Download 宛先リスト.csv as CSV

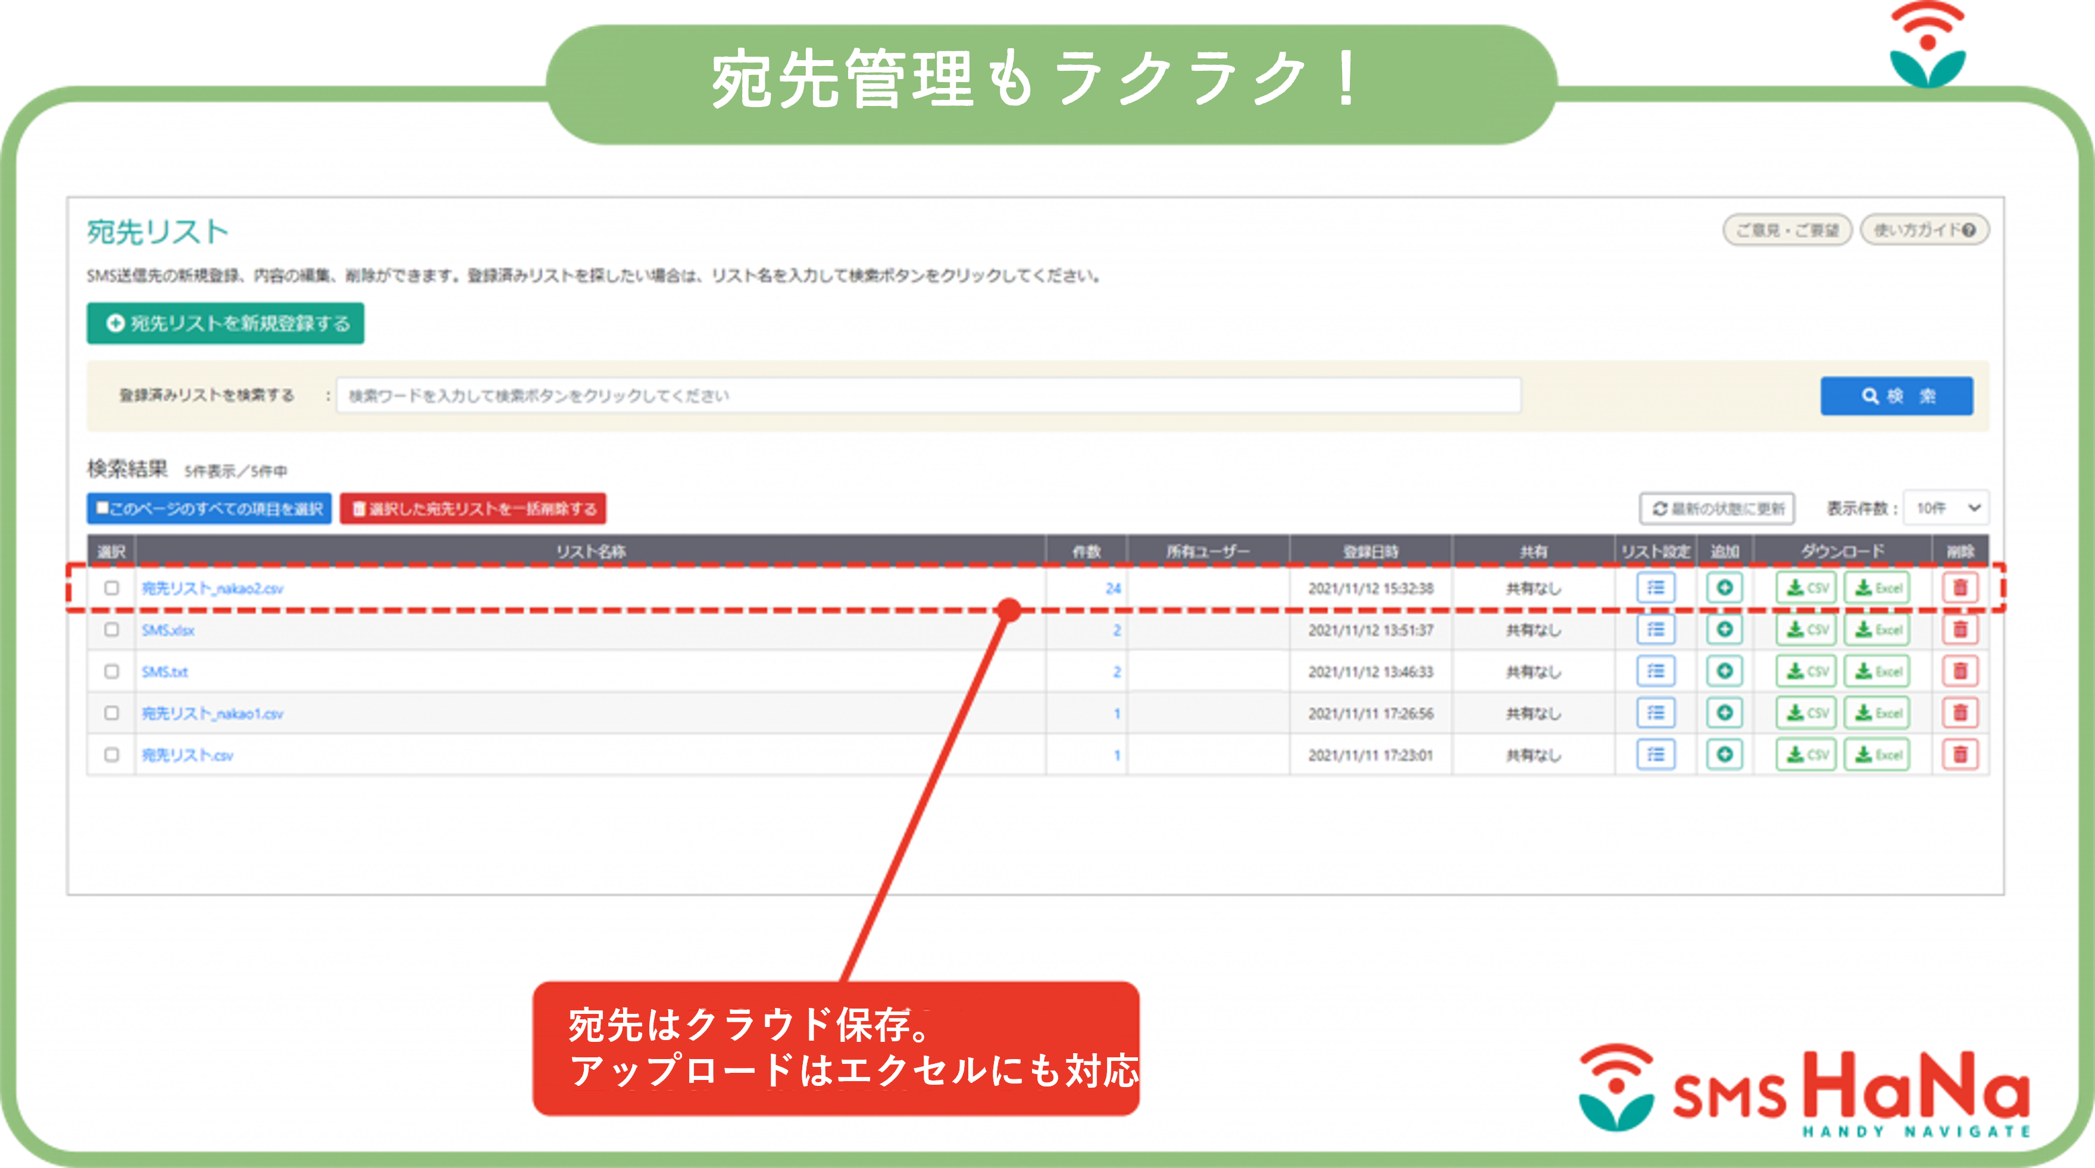pyautogui.click(x=1806, y=754)
